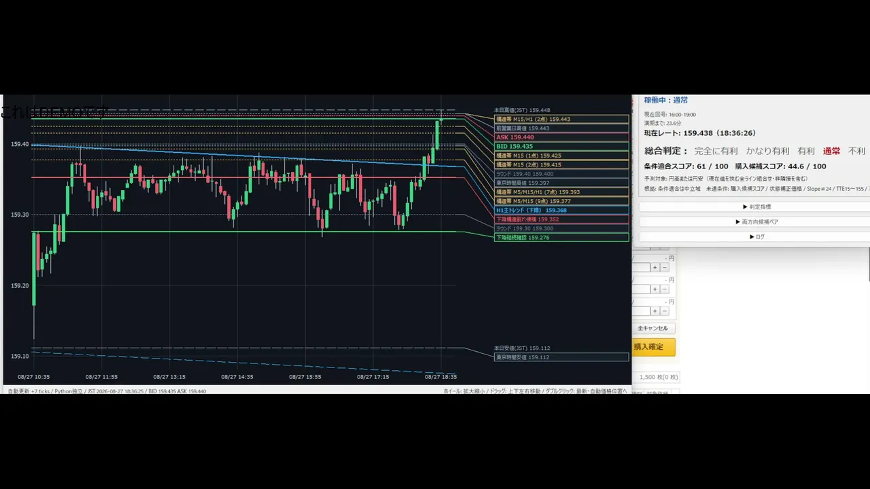
Task: Click the 稼働中：通常 status heading
Action: point(666,101)
